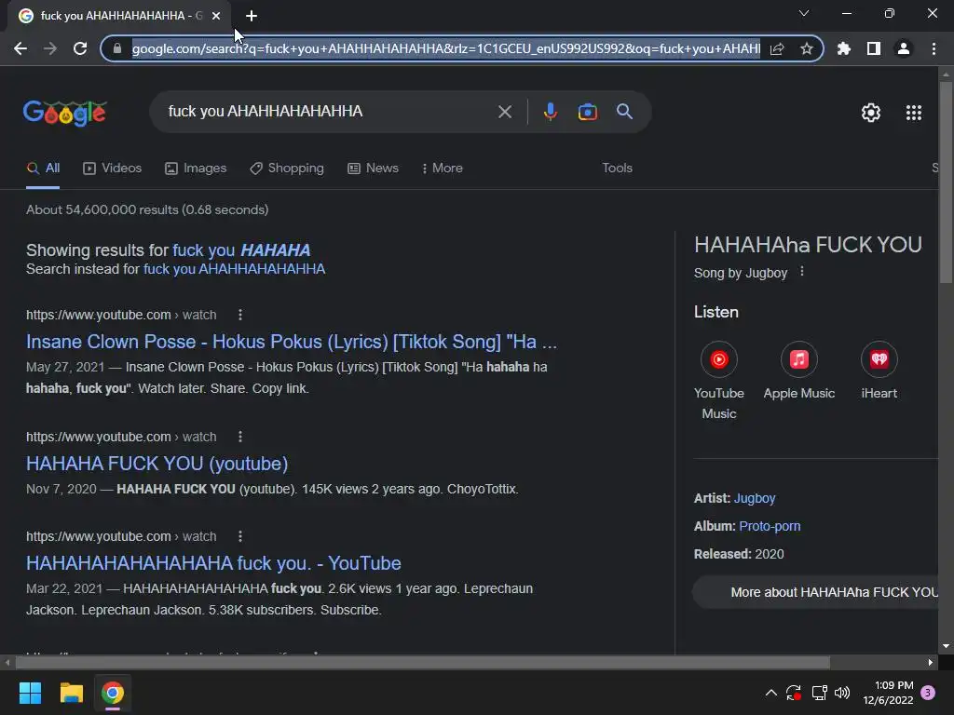Show hidden system tray icons
954x715 pixels.
pyautogui.click(x=770, y=693)
